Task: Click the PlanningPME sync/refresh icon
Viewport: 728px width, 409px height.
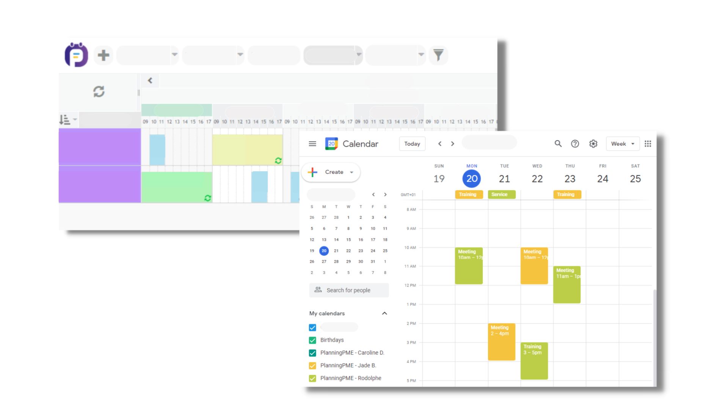Action: 99,91
